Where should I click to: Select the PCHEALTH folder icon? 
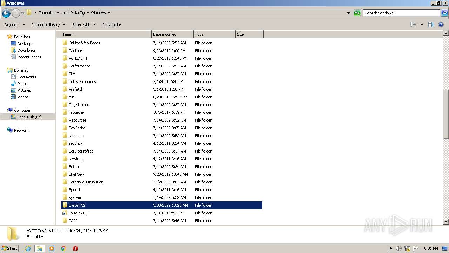coord(65,58)
